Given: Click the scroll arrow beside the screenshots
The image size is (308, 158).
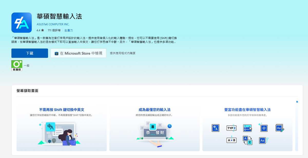Looking at the screenshot, I should [297, 102].
